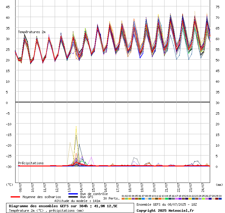Click the 18/07 date axis label
Image resolution: width=225 pixels, height=213 pixels.
coord(130,187)
